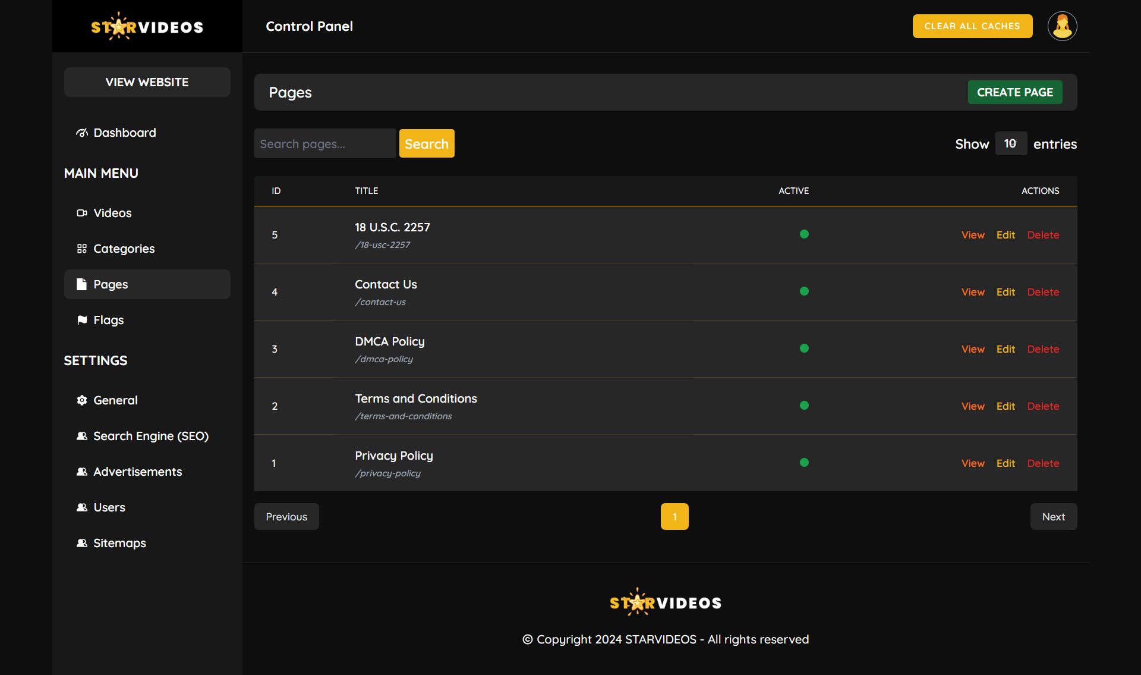Focus the Search pages input field
Screen dimensions: 1141x675
(324, 144)
